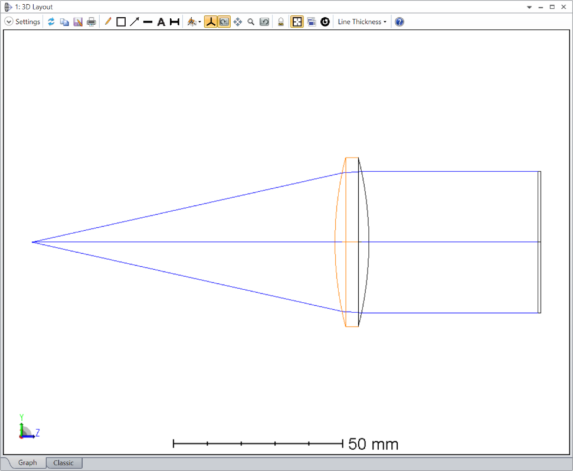The height and width of the screenshot is (471, 573).
Task: Open the Line Thickness dropdown
Action: tap(362, 22)
